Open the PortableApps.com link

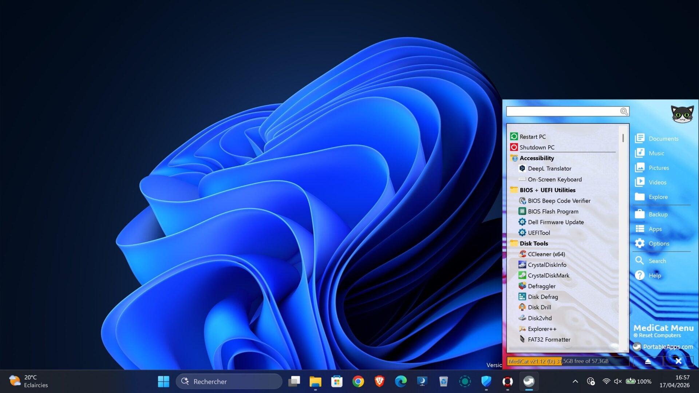point(667,347)
